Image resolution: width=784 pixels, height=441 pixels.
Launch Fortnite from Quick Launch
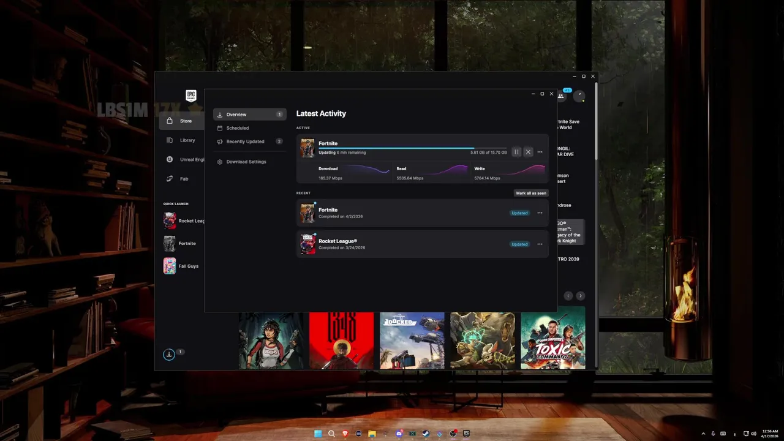tap(181, 243)
